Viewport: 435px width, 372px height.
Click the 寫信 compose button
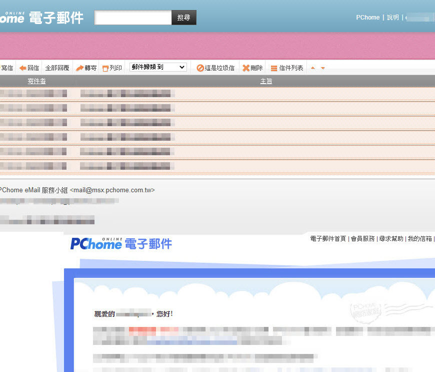coord(6,68)
